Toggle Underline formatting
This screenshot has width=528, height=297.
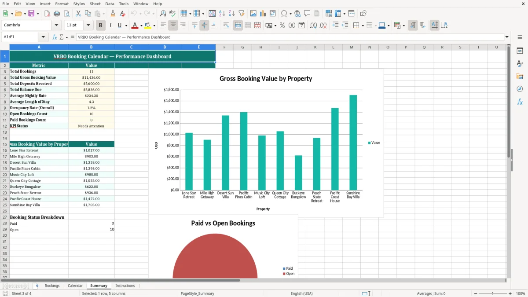(120, 26)
